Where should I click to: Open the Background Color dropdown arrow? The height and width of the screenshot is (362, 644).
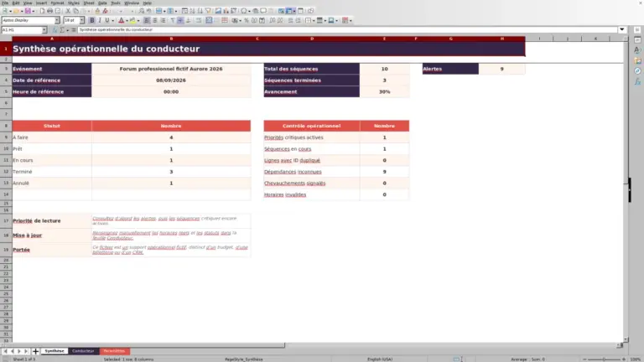pyautogui.click(x=138, y=20)
